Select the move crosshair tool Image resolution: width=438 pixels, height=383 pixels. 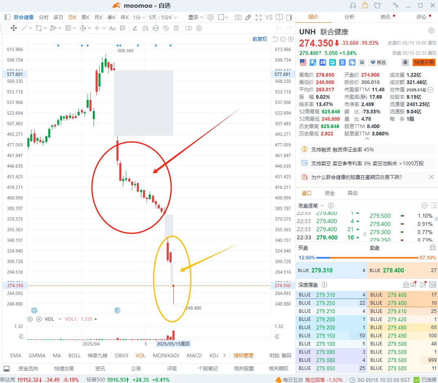[14, 28]
